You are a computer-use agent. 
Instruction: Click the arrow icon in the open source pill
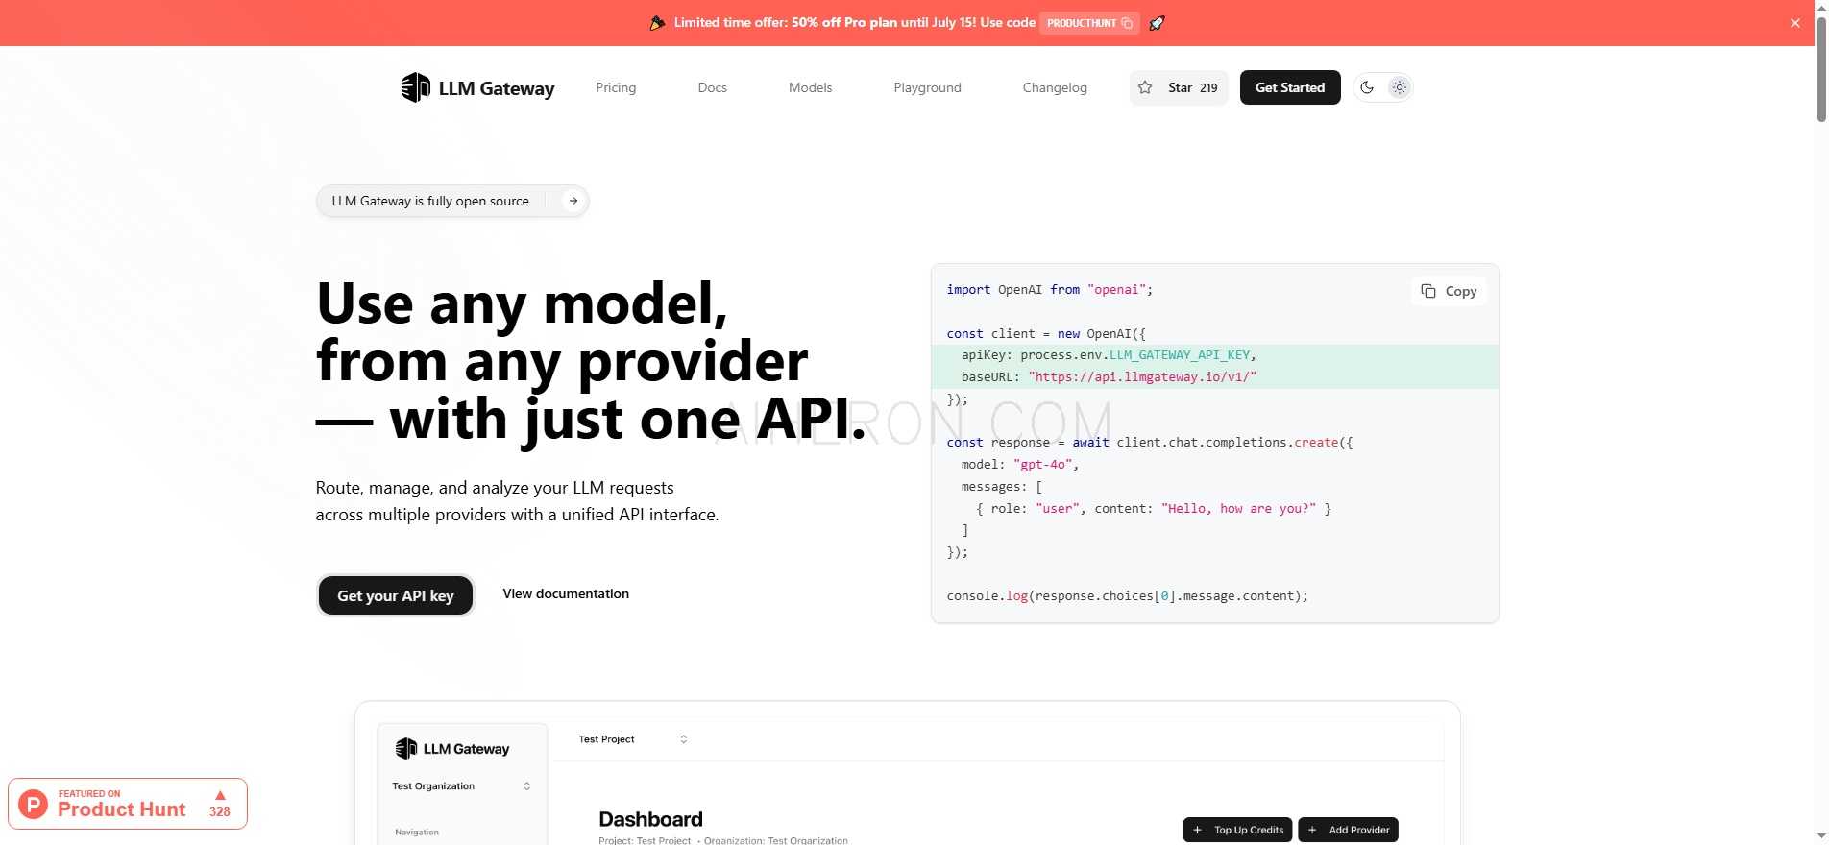point(573,201)
